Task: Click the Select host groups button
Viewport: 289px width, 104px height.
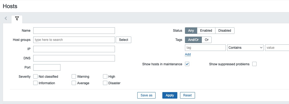Action: click(x=123, y=40)
